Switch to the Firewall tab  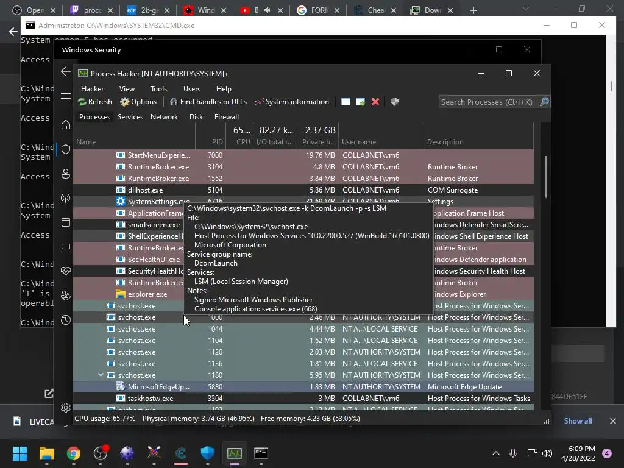point(227,117)
